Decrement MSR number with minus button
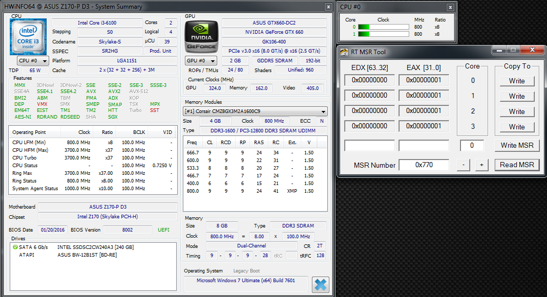547x297 pixels. point(463,165)
